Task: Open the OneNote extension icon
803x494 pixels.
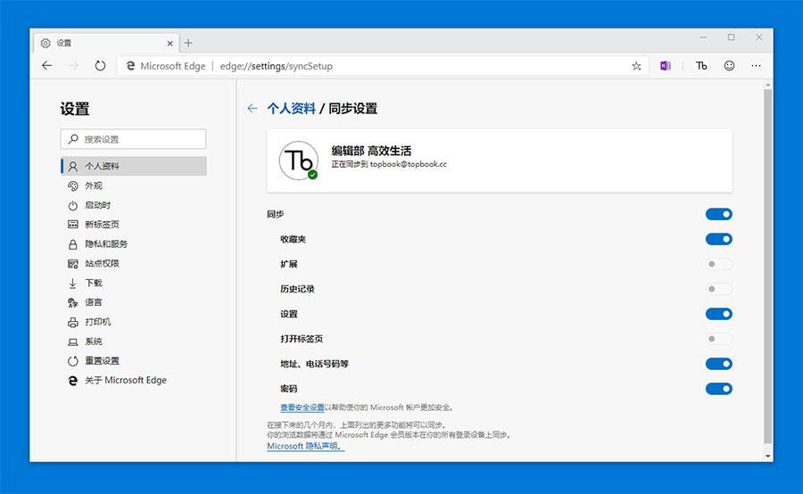Action: coord(666,65)
